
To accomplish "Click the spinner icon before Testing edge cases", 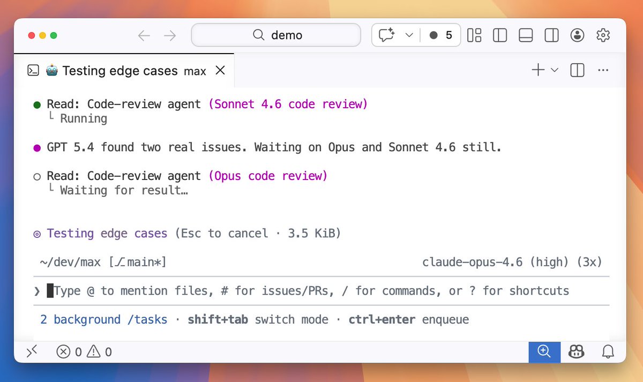I will tap(37, 234).
